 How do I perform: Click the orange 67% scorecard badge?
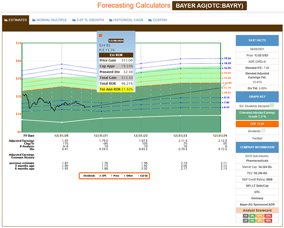[x=260, y=216]
